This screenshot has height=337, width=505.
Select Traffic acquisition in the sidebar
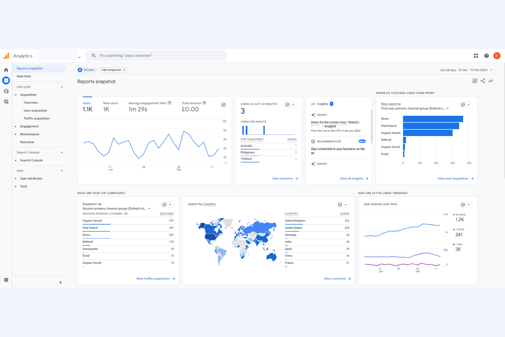tap(37, 118)
